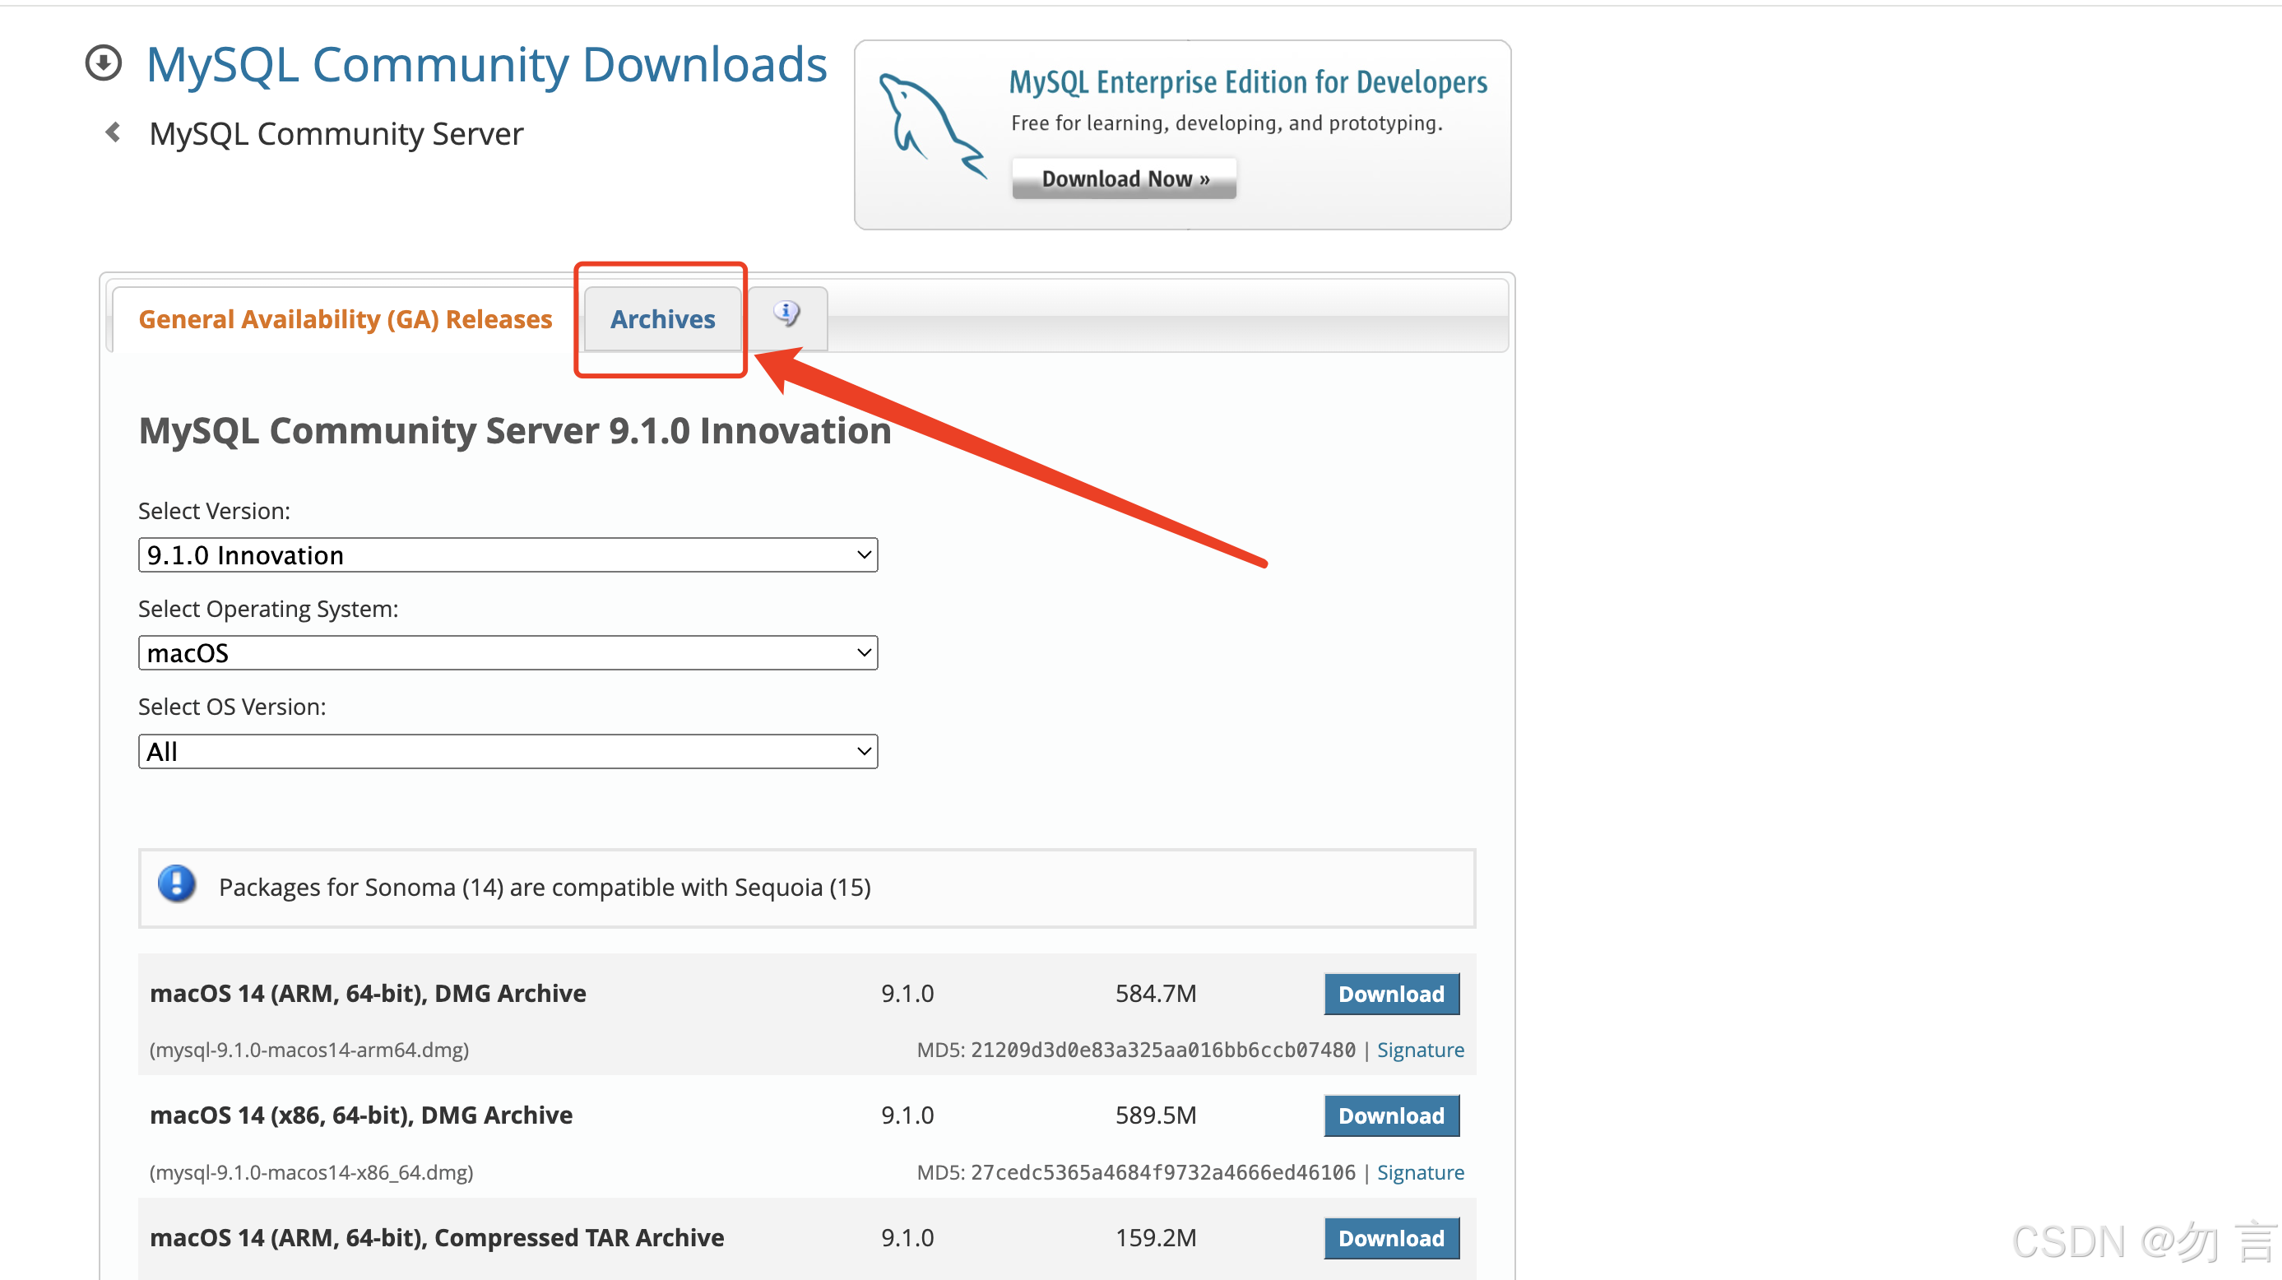
Task: Click the Download Now » button
Action: 1125,179
